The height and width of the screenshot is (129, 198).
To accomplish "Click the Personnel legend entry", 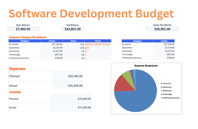I will 166,83.
